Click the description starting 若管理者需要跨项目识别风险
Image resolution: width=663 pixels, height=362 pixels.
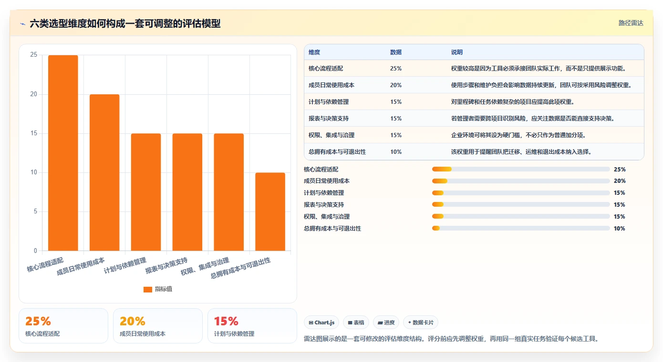point(533,119)
